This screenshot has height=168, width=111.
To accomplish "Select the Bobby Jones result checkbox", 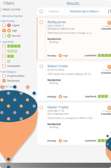I will (41, 22).
